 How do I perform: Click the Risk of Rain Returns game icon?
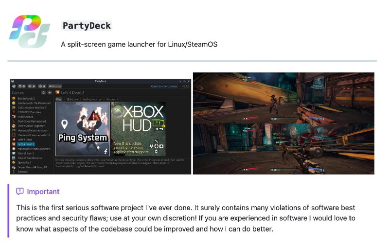(14, 158)
